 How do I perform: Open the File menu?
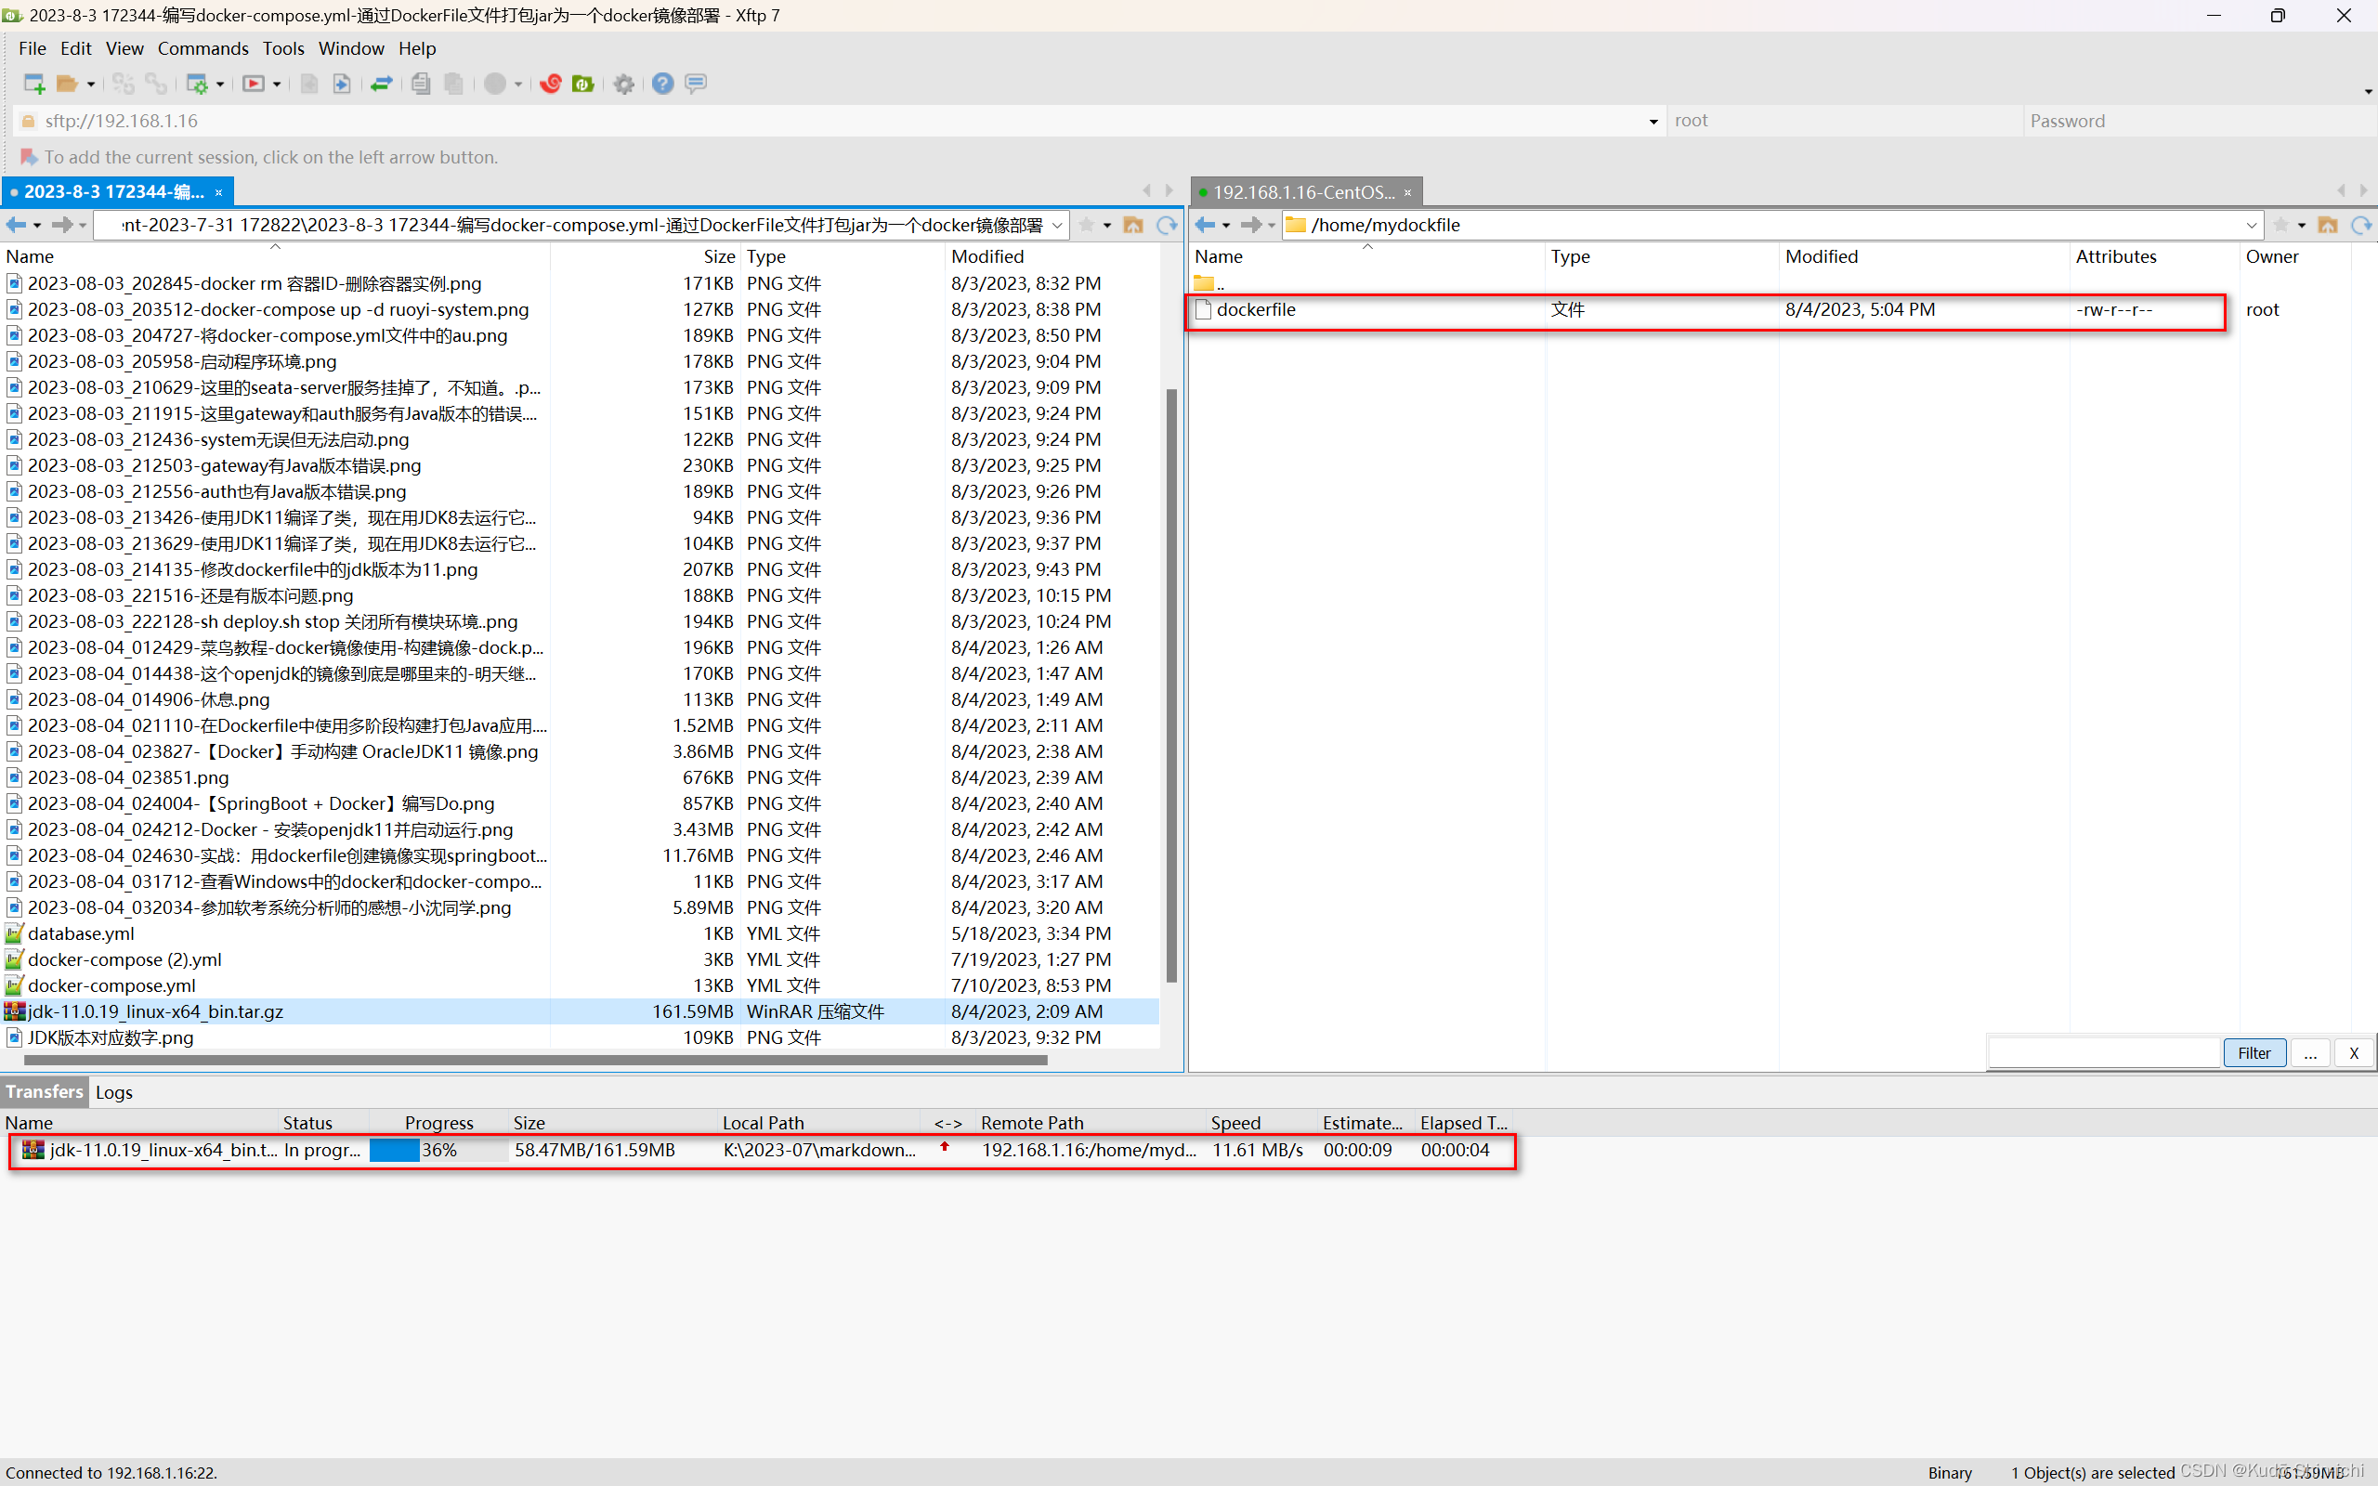pos(33,48)
